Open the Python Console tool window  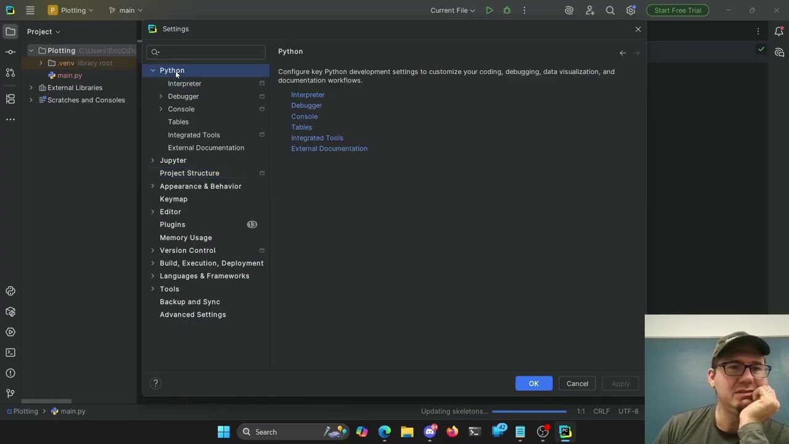(10, 291)
